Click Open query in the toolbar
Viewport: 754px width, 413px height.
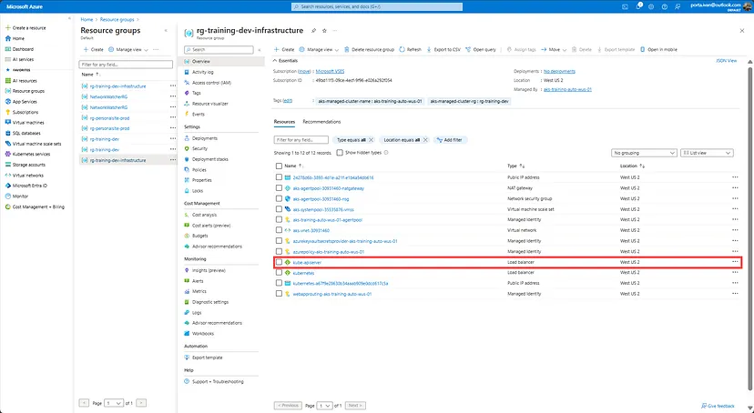pos(481,49)
